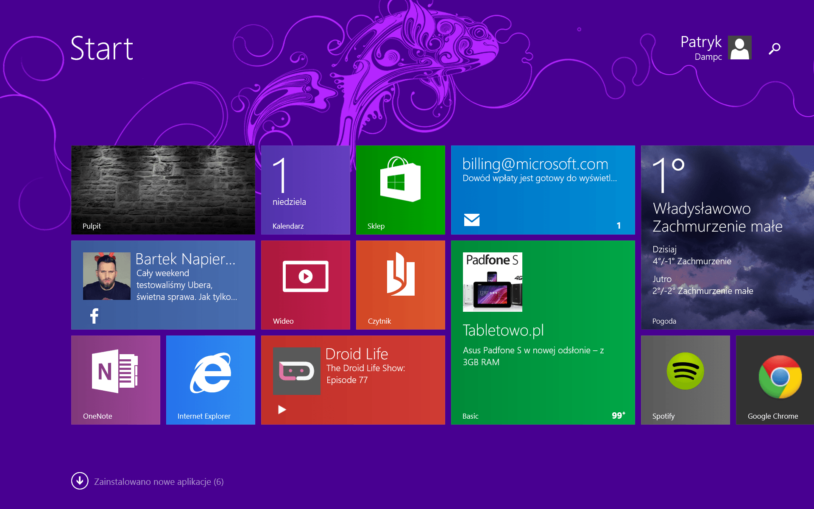This screenshot has height=509, width=814.
Task: Click the search magnifier icon
Action: 775,48
